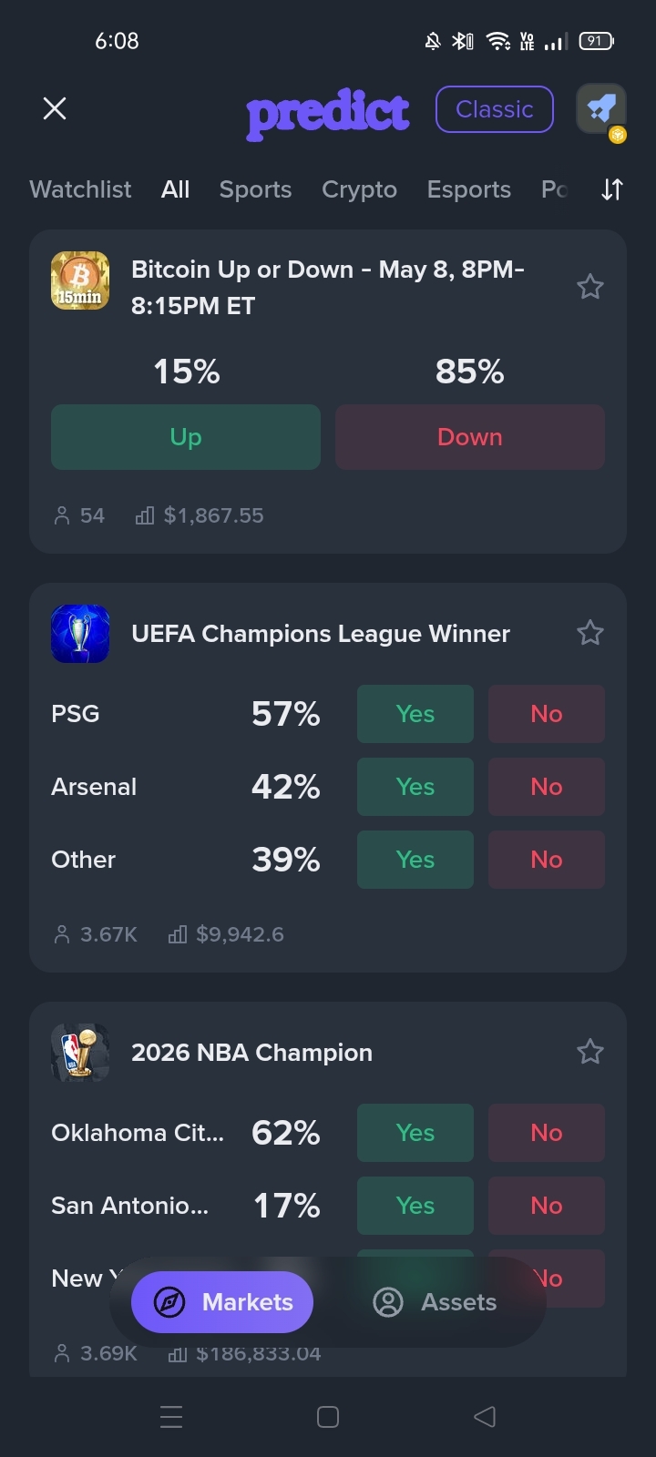Bet Up on Bitcoin market
Viewport: 656px width, 1457px height.
click(186, 437)
